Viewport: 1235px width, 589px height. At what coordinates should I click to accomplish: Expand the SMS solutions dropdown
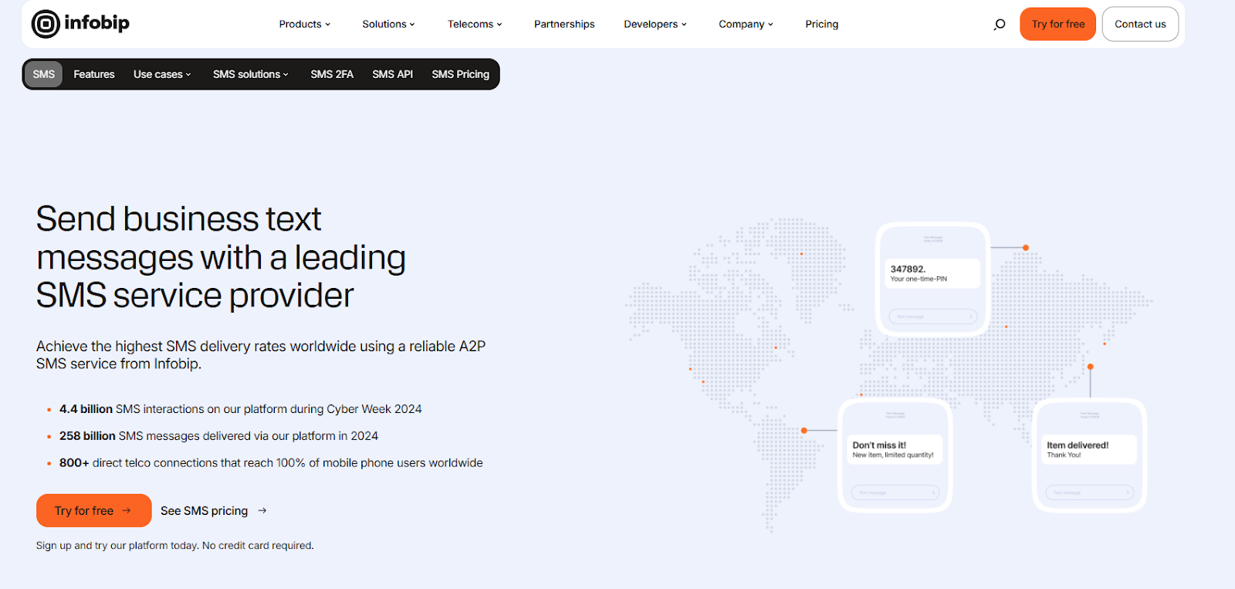click(251, 74)
